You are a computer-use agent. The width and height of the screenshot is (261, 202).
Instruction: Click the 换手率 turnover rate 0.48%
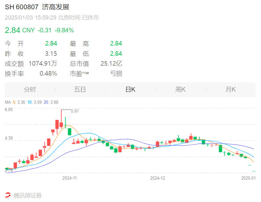click(48, 73)
